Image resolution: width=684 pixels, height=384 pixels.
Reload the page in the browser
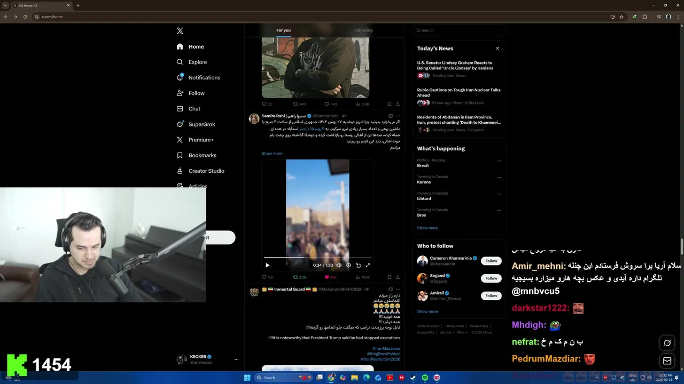click(25, 17)
